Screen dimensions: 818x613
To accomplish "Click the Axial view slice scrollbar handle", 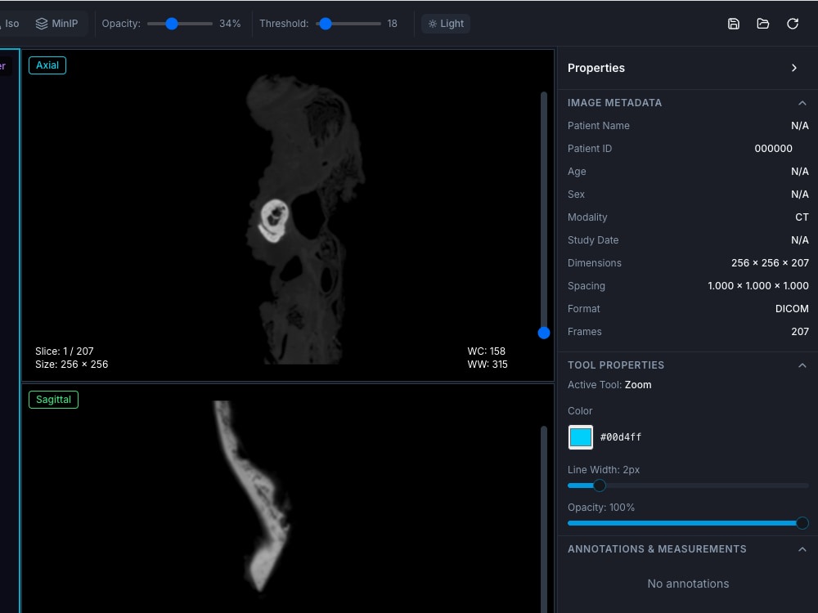I will tap(544, 333).
